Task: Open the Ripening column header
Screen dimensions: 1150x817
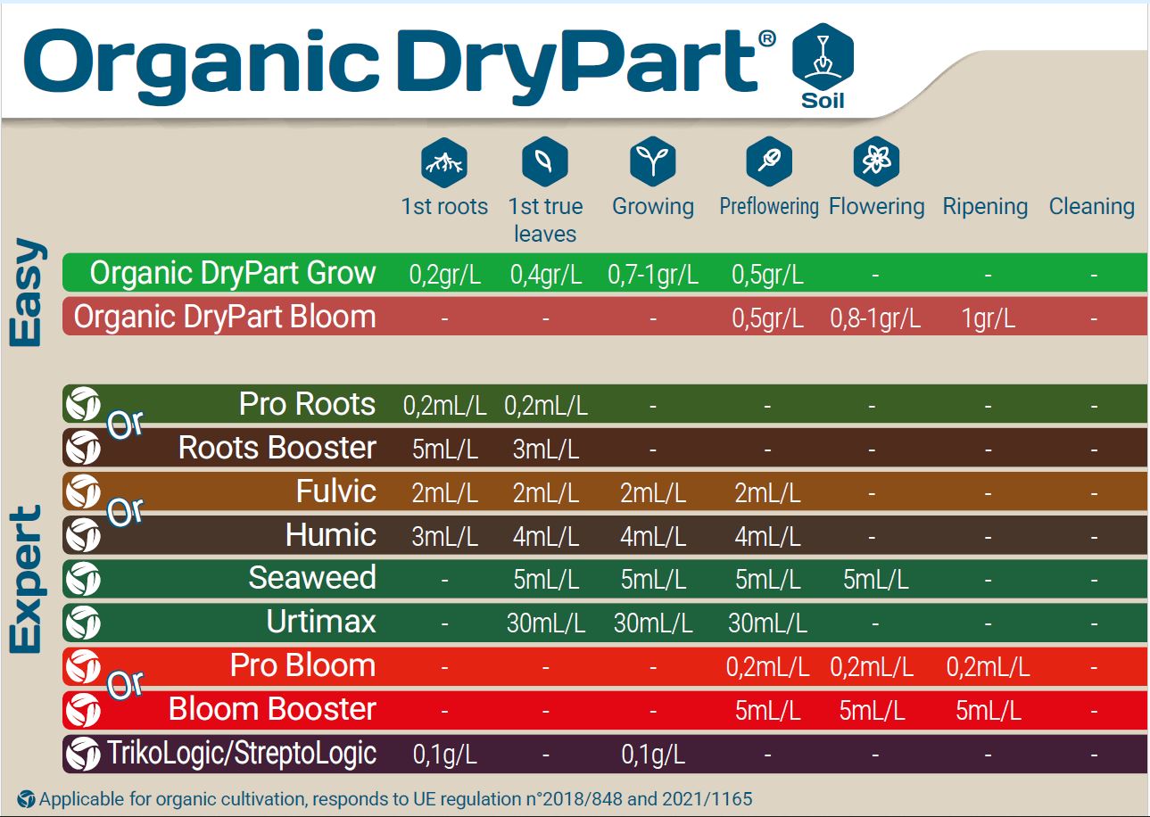Action: [985, 207]
